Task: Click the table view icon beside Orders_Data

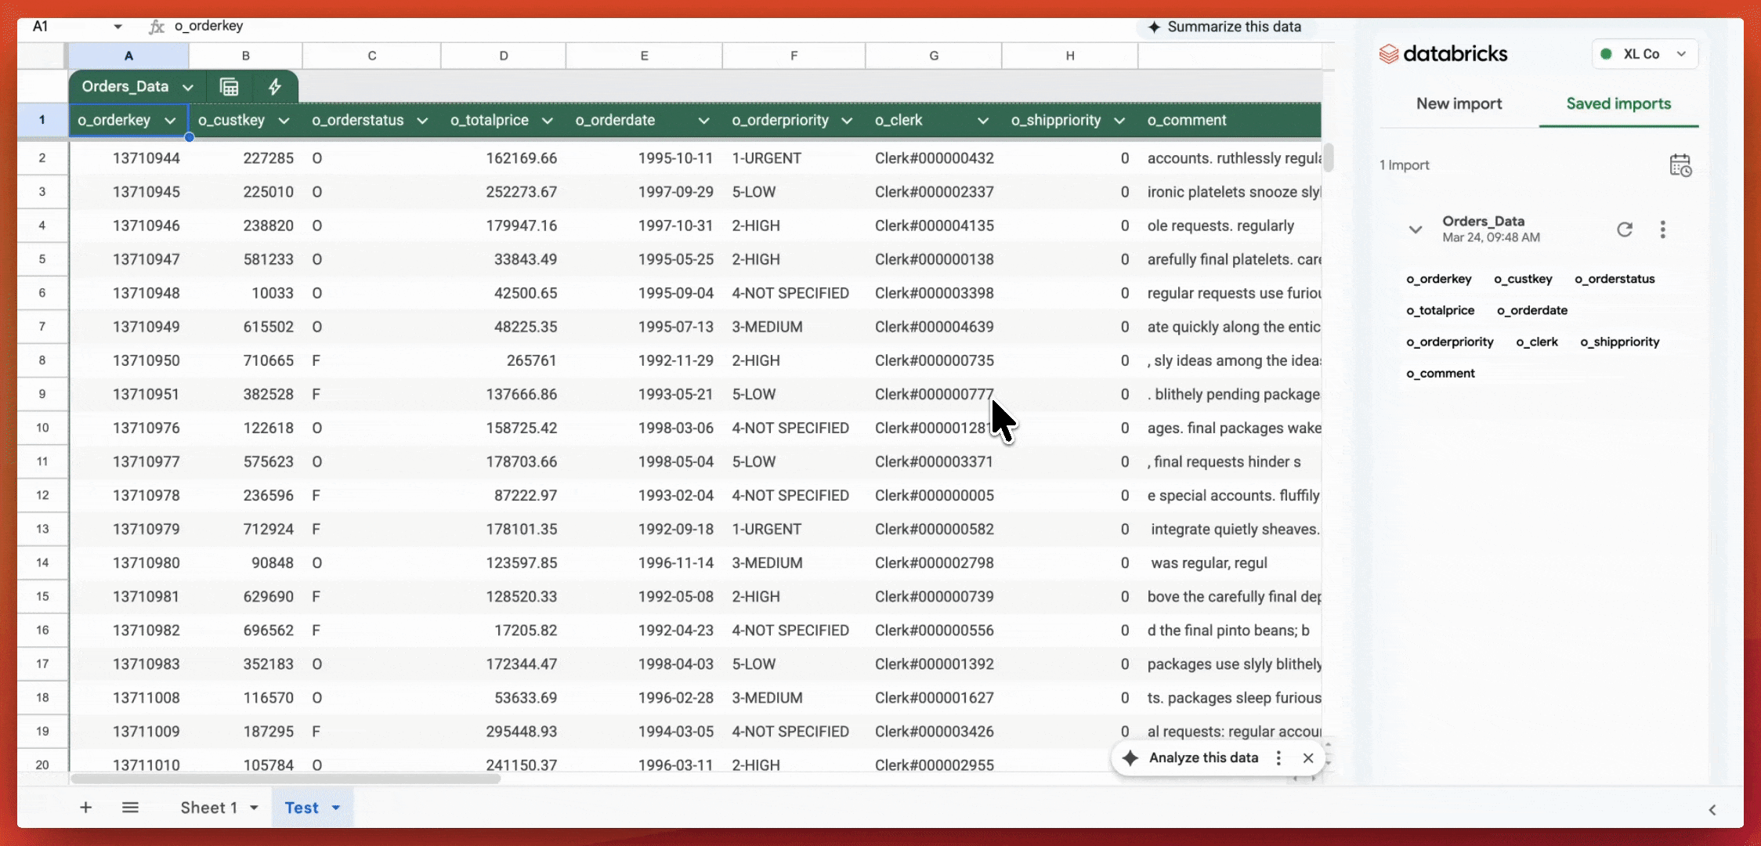Action: tap(229, 87)
